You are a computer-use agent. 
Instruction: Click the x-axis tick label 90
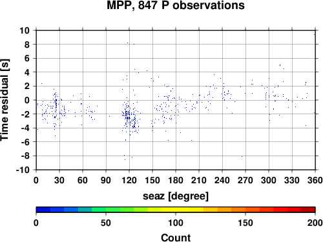click(106, 180)
